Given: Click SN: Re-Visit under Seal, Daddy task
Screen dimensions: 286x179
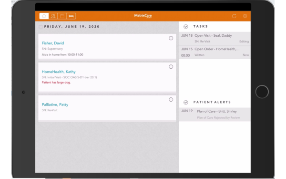Looking at the screenshot, I should 202,42.
